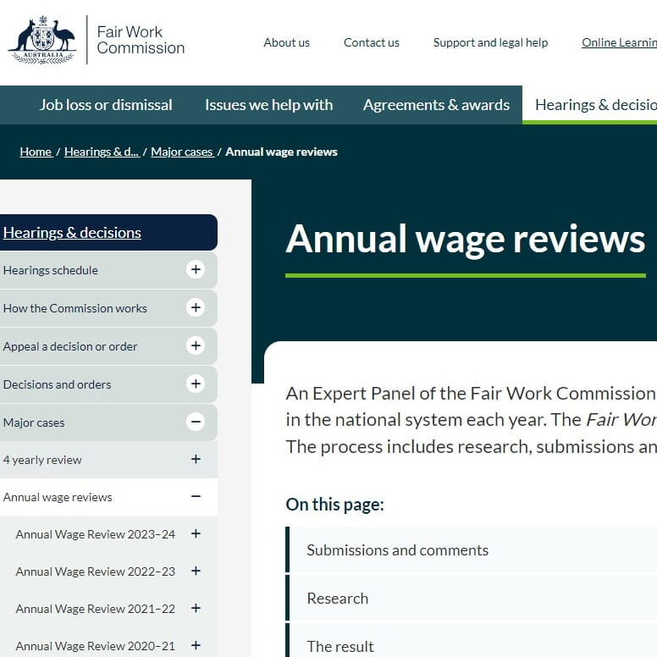Expand Decisions and orders plus icon
Screen dimensions: 657x657
click(196, 384)
